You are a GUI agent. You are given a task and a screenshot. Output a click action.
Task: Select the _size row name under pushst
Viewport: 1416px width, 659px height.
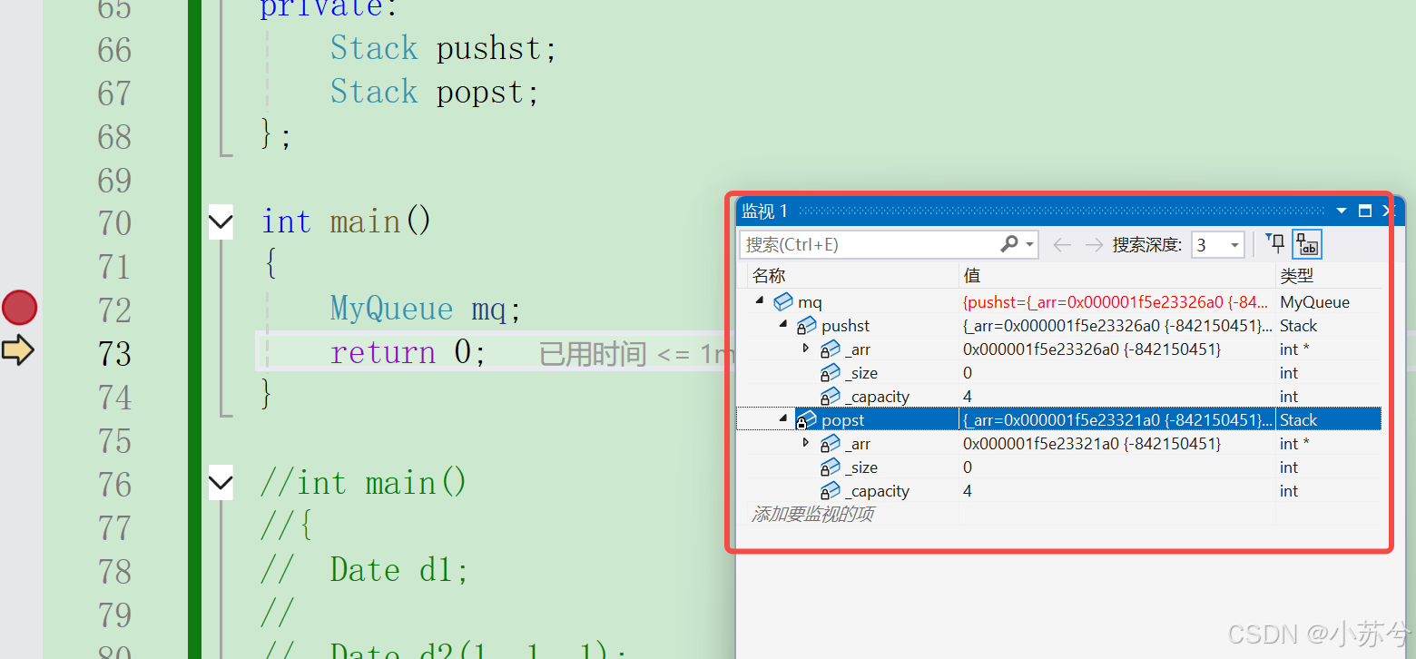861,373
